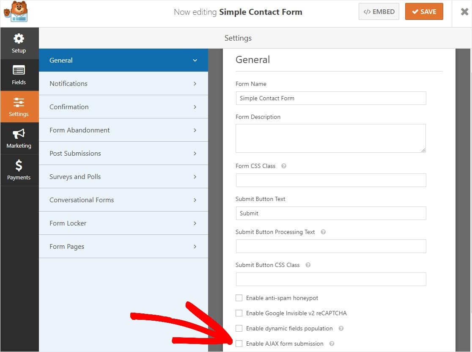Click help icon beside AJAX form submission
472x352 pixels.
(332, 344)
